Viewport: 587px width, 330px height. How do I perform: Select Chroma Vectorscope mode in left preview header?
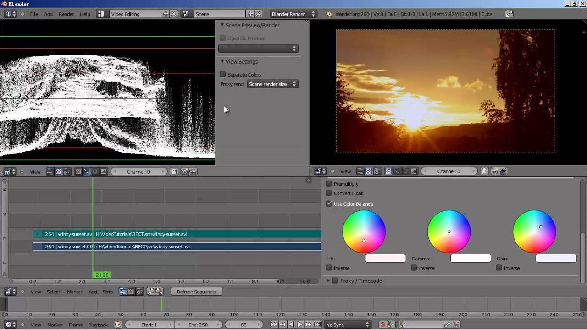(x=95, y=171)
